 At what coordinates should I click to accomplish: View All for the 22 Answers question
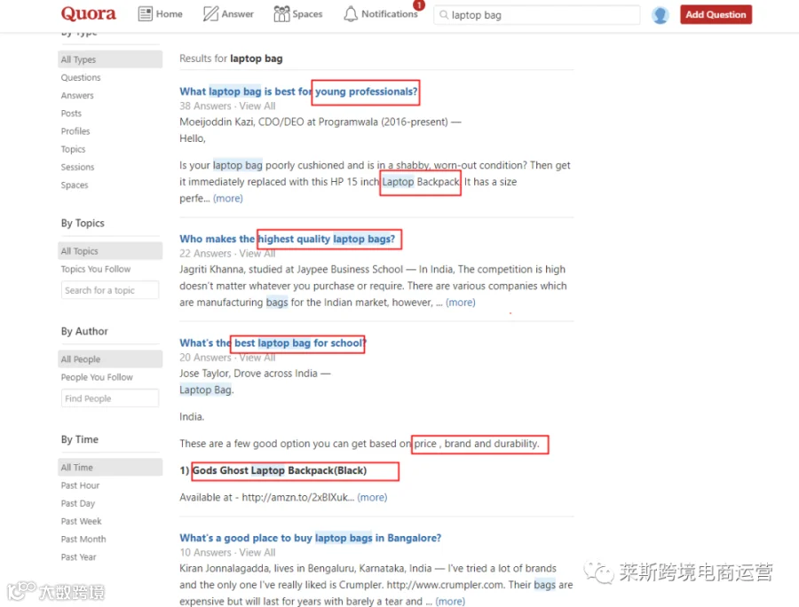point(257,253)
